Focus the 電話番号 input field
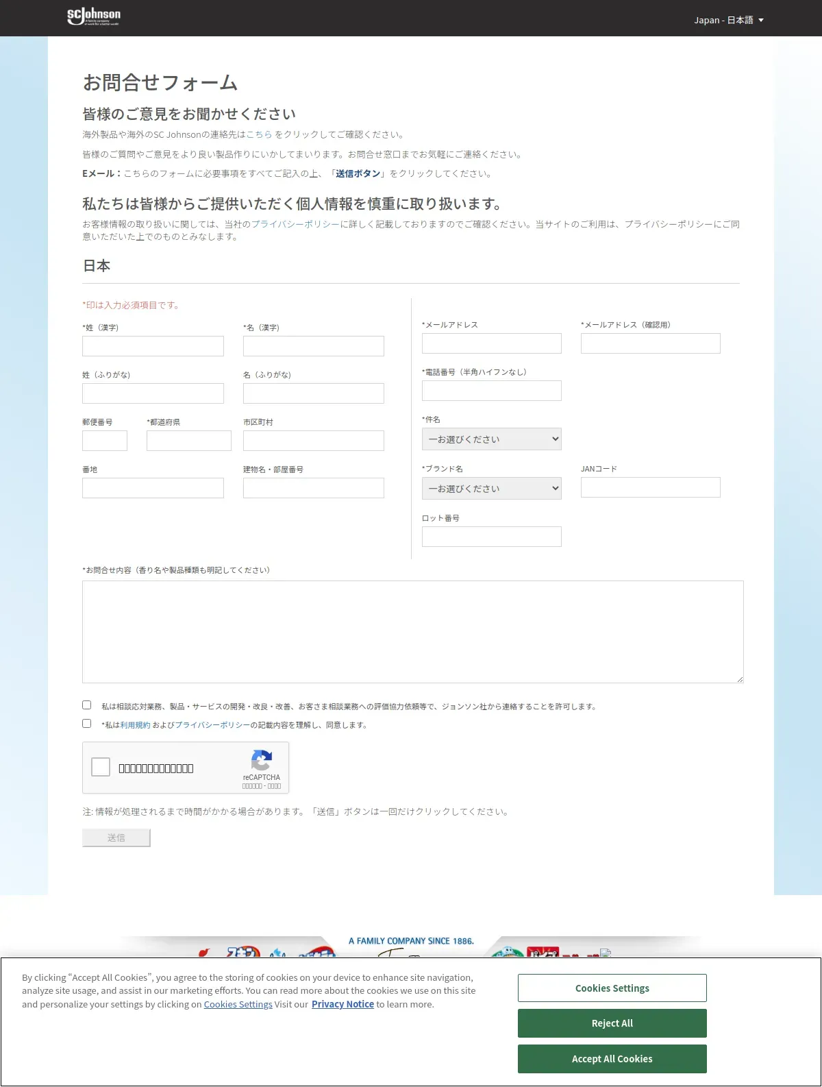Viewport: 822px width, 1087px height. (492, 391)
